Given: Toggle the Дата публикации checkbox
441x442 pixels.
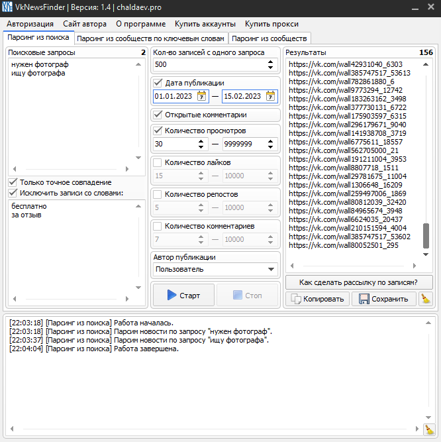Looking at the screenshot, I should [158, 83].
